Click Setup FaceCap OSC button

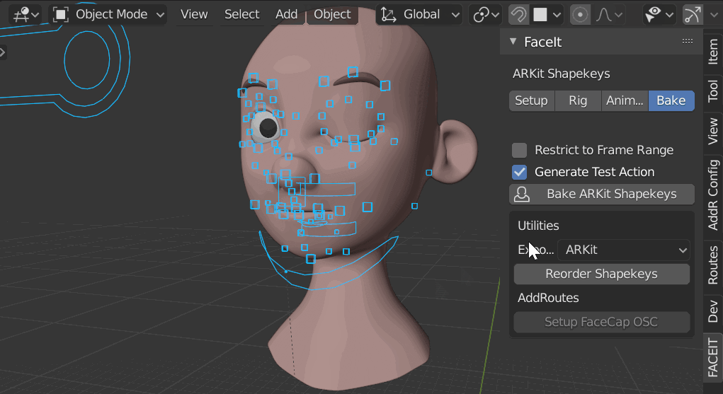[602, 322]
